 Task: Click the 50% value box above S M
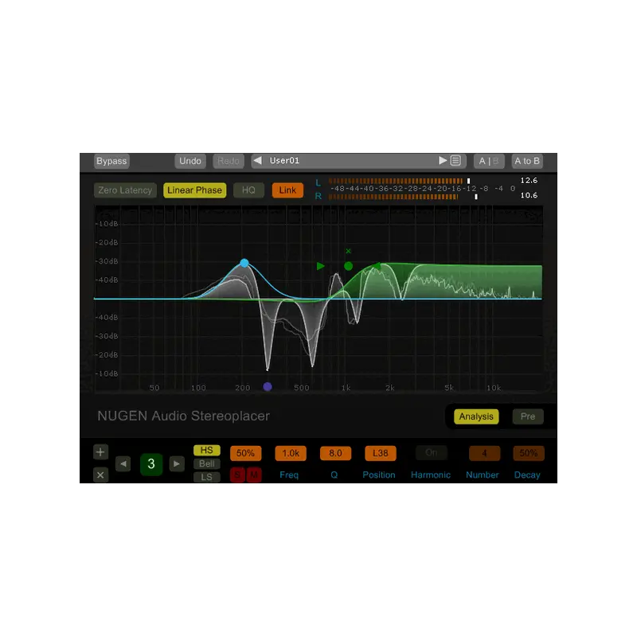245,453
